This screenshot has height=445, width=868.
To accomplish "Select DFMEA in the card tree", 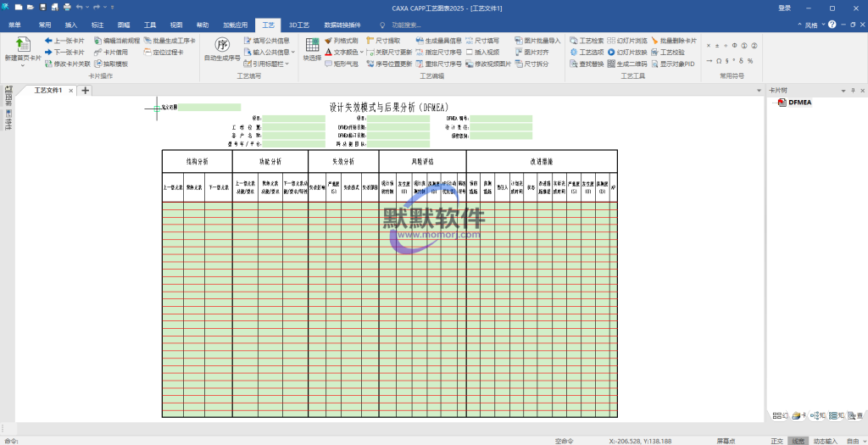I will [x=799, y=103].
